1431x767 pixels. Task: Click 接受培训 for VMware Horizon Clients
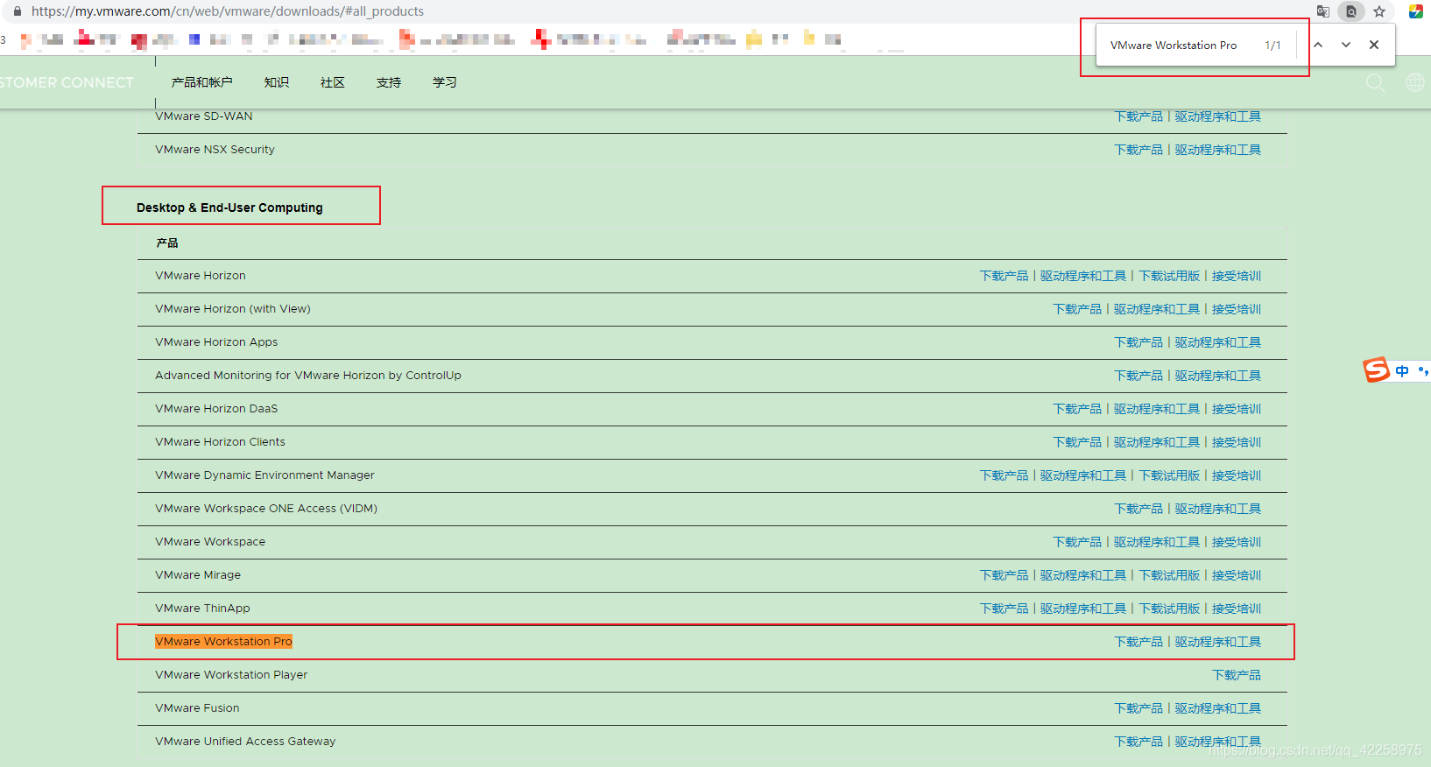tap(1237, 442)
